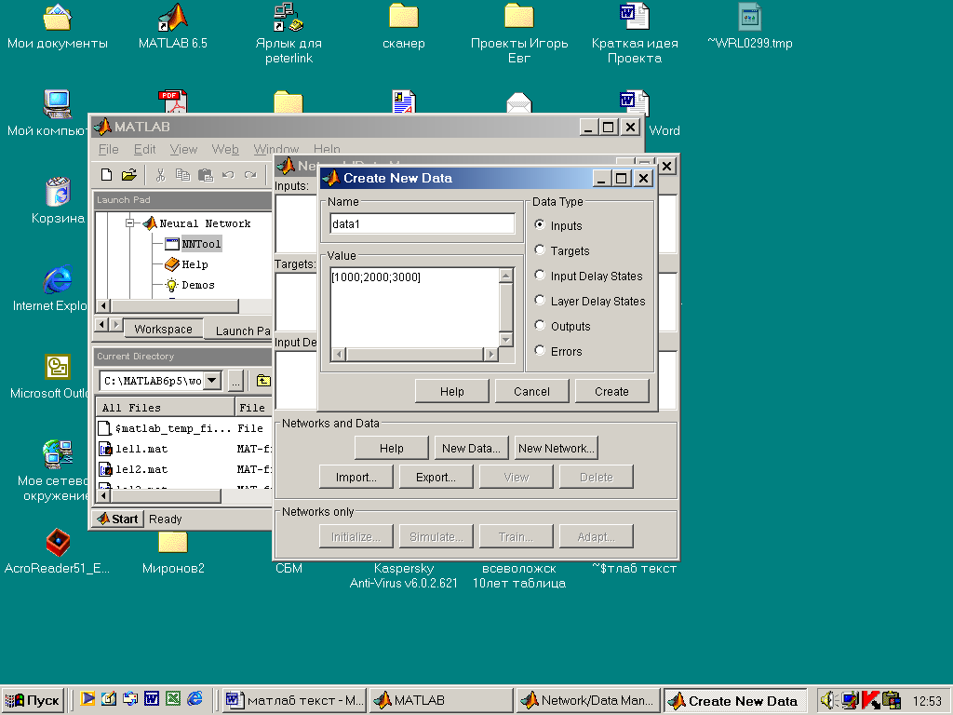Select the Targets data type radio button
Screen dimensions: 953x715
pyautogui.click(x=539, y=250)
